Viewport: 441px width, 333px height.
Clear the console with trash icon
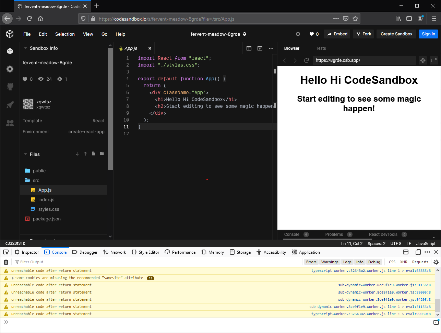coord(6,262)
